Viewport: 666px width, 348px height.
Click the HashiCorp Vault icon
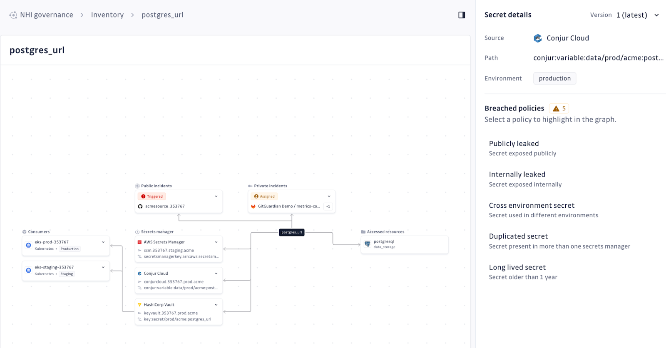point(139,305)
